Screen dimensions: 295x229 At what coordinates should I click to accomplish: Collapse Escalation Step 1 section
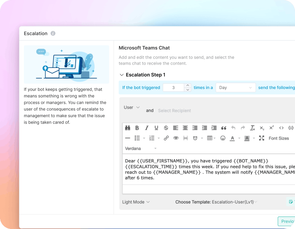pos(122,75)
